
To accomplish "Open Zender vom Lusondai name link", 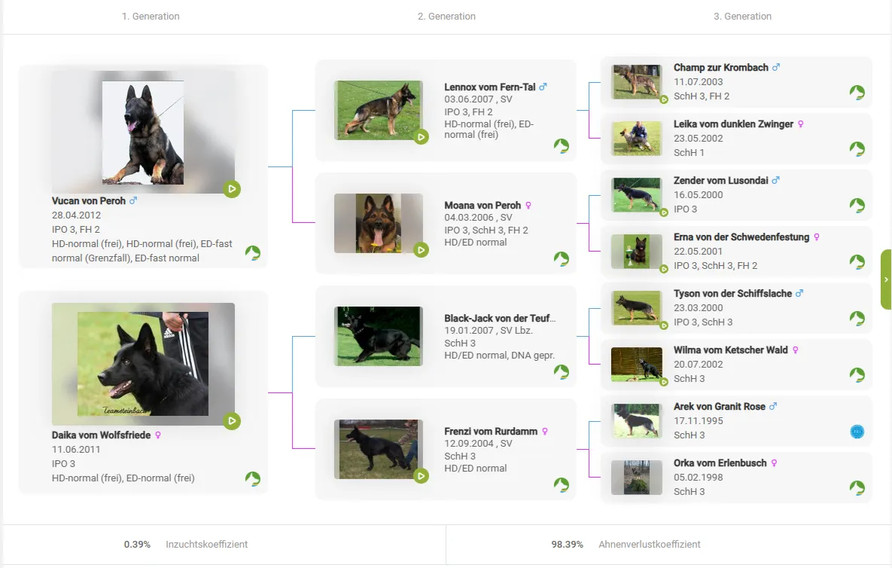I will 720,181.
